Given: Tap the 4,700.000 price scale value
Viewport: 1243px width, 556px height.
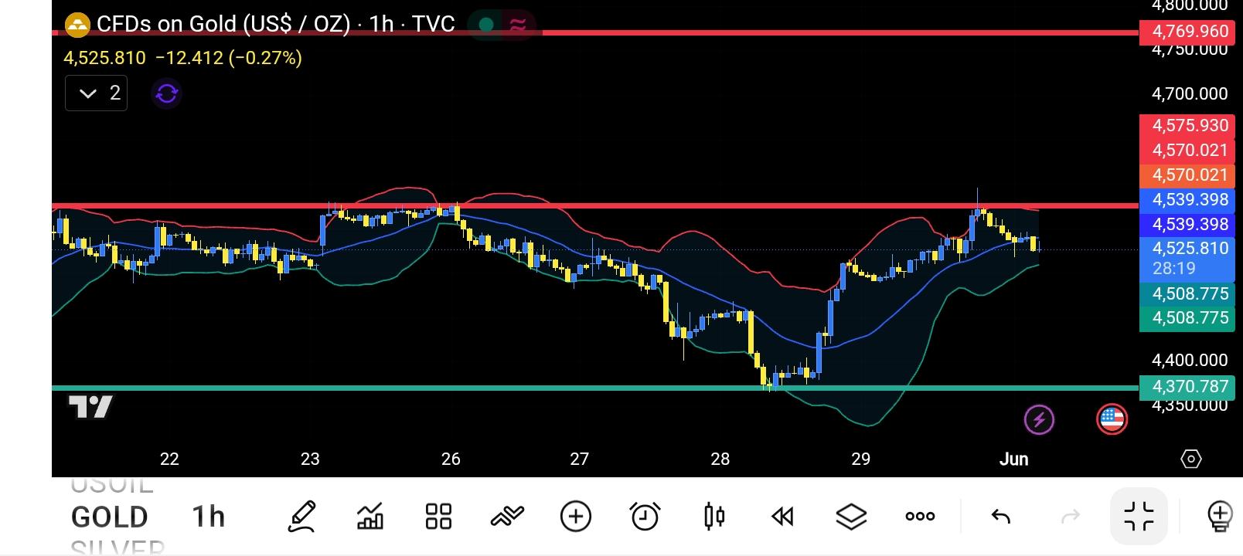Looking at the screenshot, I should point(1190,94).
